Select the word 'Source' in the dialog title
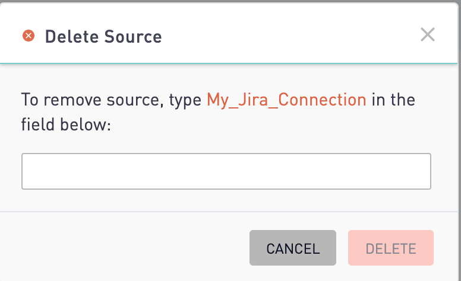The height and width of the screenshot is (281, 461). (133, 36)
